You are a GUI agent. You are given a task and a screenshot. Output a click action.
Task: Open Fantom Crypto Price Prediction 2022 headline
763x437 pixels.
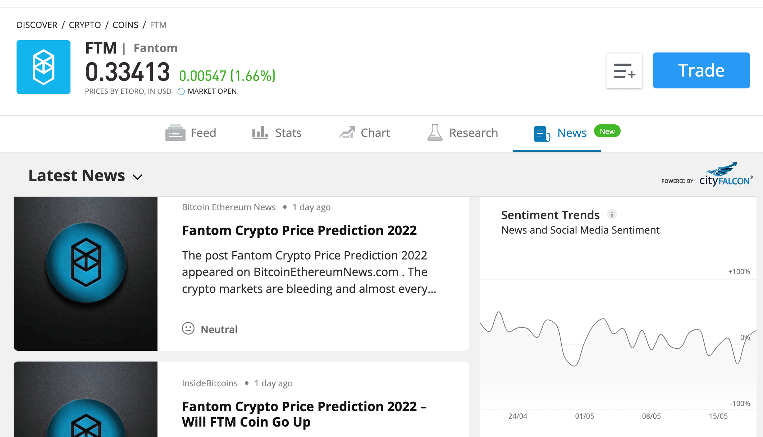click(299, 230)
